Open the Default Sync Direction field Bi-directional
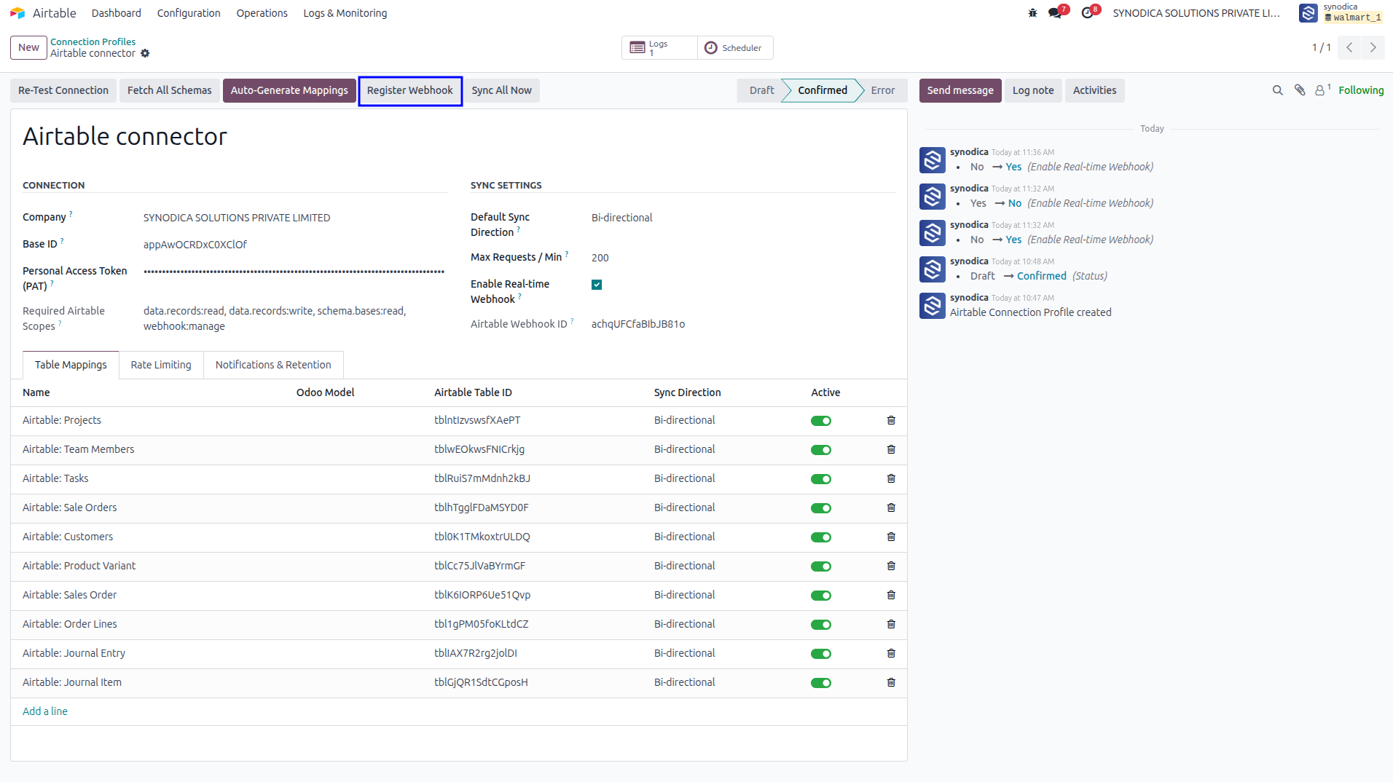Viewport: 1393px width, 782px height. (622, 218)
